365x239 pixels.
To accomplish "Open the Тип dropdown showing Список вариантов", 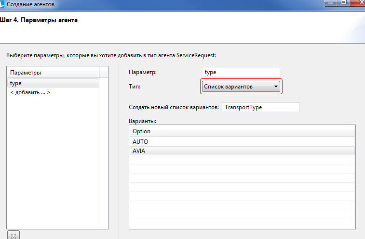I will [x=241, y=87].
